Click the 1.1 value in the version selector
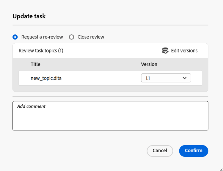Screen dimensions: 223x171 (x=148, y=78)
